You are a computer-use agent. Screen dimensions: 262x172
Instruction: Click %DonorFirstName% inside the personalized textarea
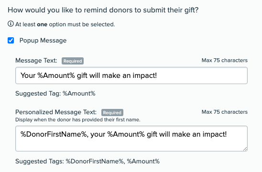tap(55, 134)
